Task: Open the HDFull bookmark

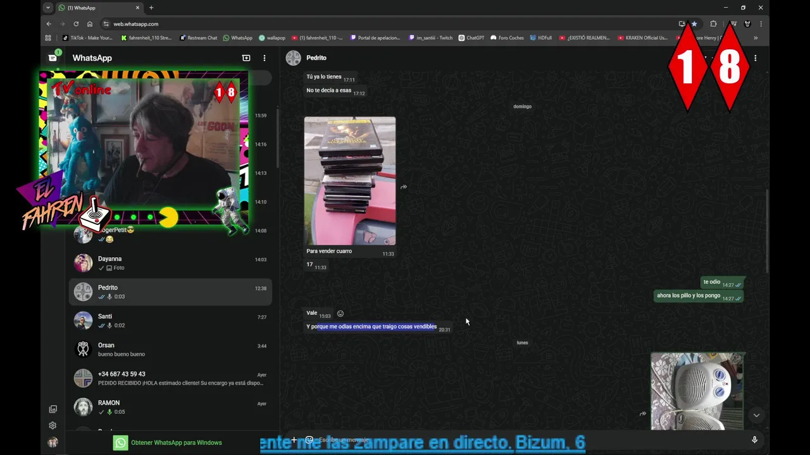Action: (541, 38)
